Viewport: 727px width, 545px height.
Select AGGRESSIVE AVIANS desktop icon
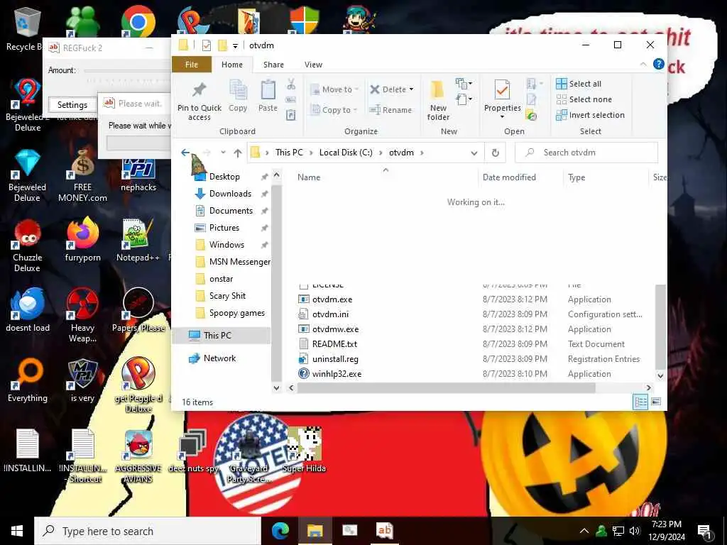coord(138,456)
